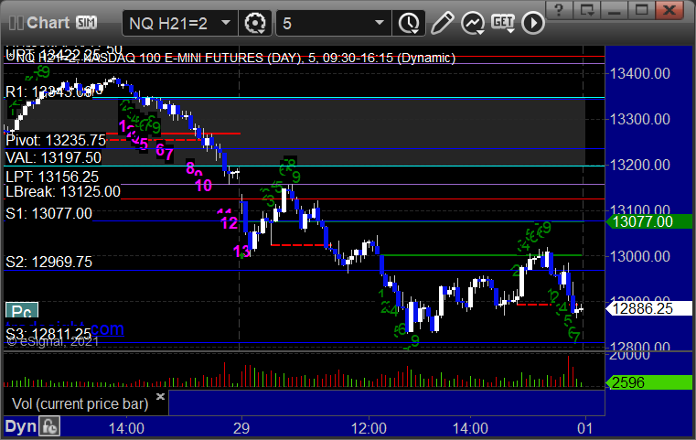Click the help question mark button
The height and width of the screenshot is (440, 696).
(x=559, y=9)
